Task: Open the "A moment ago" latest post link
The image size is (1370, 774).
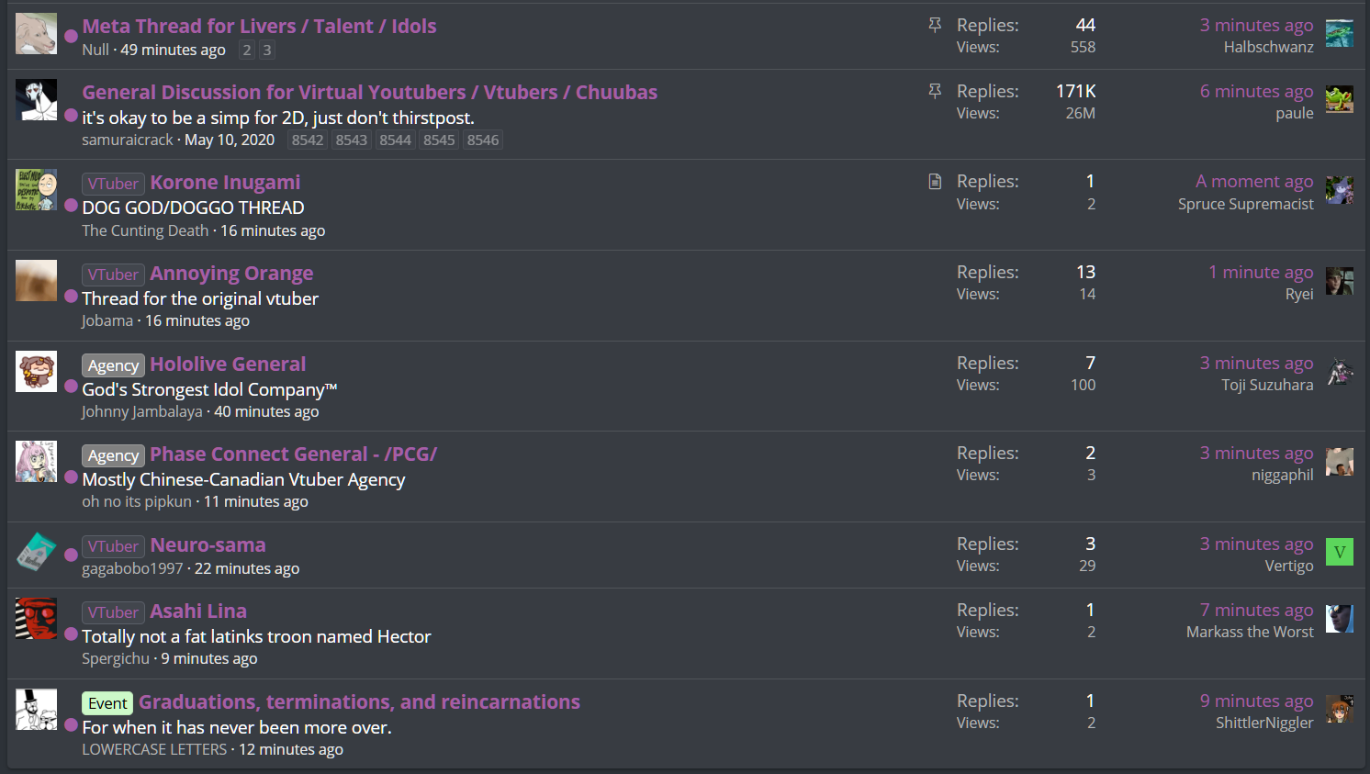Action: coord(1253,182)
